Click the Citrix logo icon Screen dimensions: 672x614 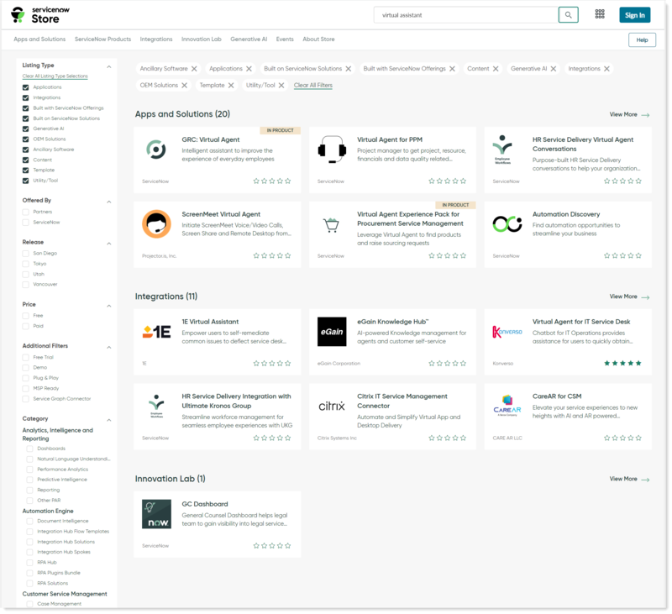coord(332,407)
